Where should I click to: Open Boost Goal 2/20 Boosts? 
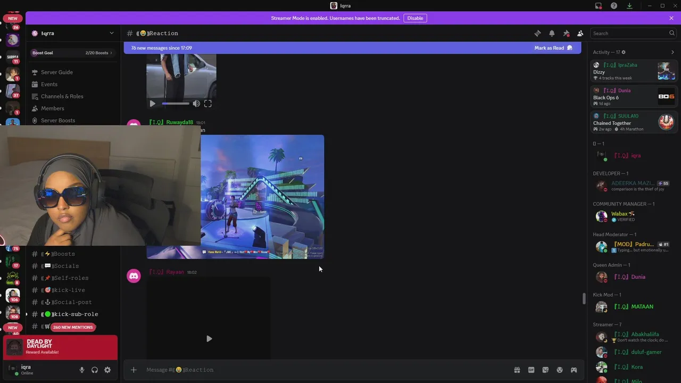pos(72,53)
